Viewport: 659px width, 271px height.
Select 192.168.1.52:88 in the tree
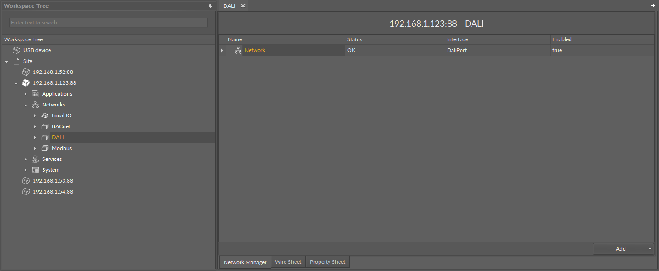[53, 72]
